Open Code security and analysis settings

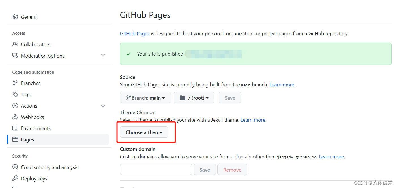(50, 167)
